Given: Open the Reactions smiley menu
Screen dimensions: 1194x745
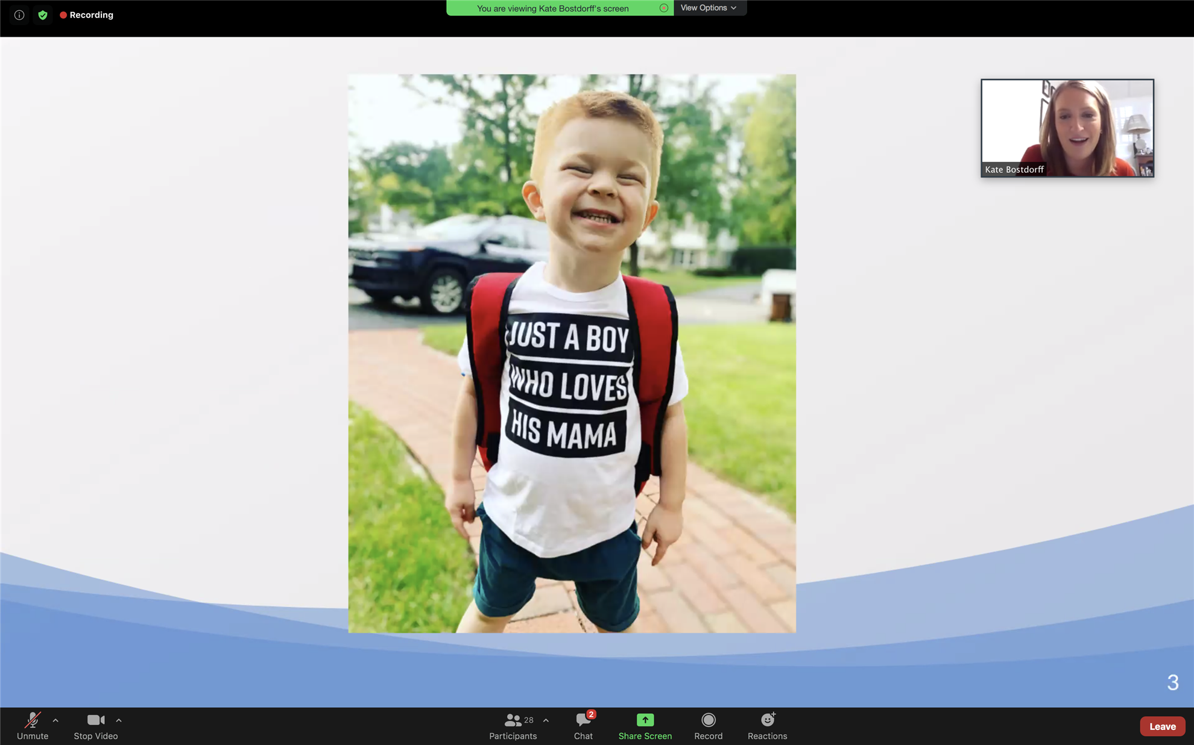Looking at the screenshot, I should pos(767,726).
